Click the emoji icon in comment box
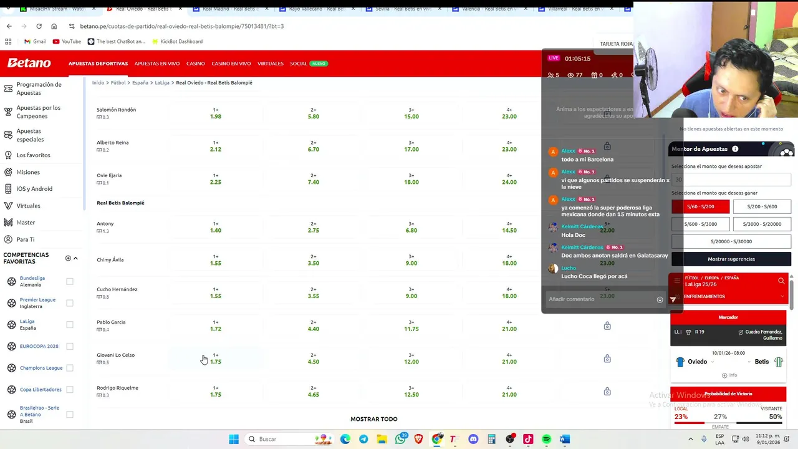The image size is (798, 449). coord(660,299)
